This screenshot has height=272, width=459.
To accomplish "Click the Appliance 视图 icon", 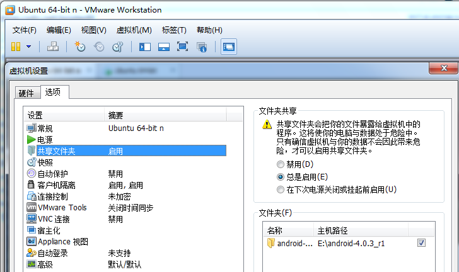I will [x=32, y=241].
